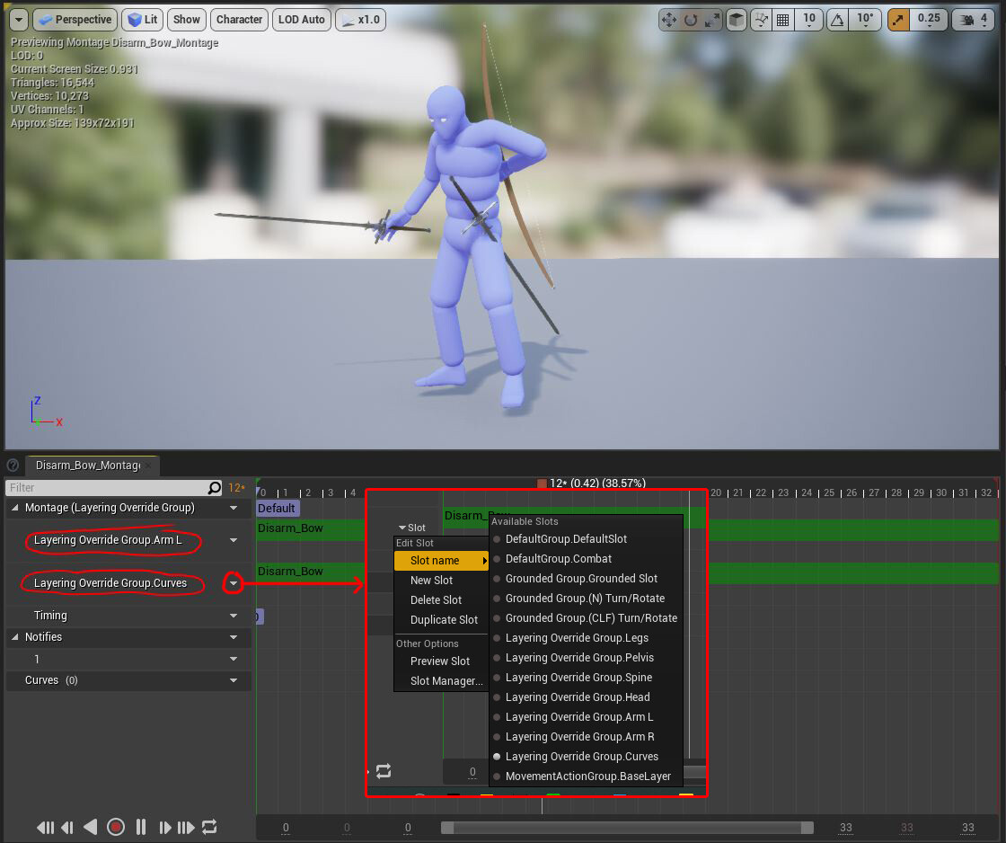This screenshot has width=1006, height=843.
Task: Click the montage timeline position scrollbar
Action: 626,827
